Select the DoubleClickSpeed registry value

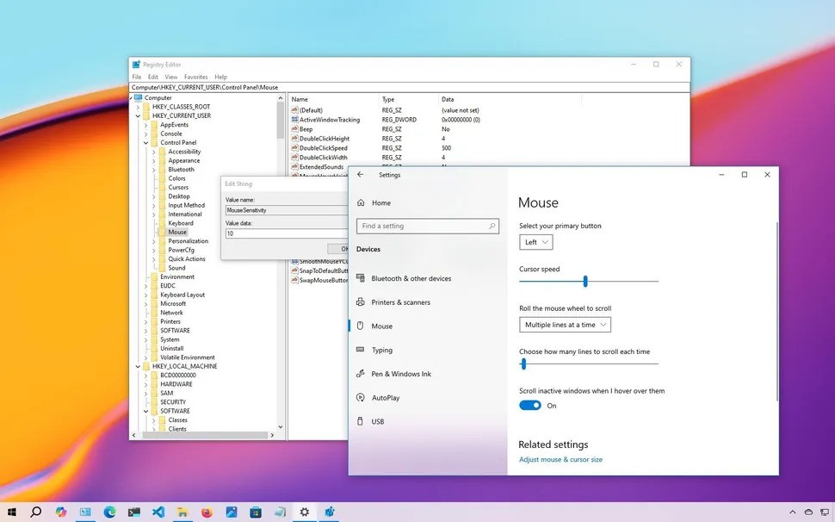[323, 148]
